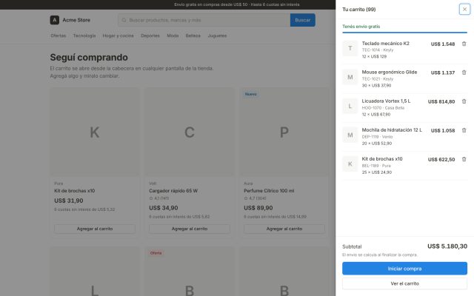
Task: Click the Nuevo badge on the Perfume card
Action: [250, 94]
